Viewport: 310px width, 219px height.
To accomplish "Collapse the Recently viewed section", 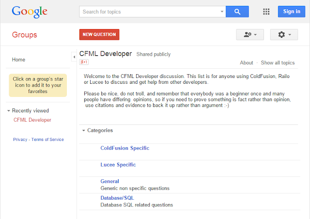I will tap(9, 111).
